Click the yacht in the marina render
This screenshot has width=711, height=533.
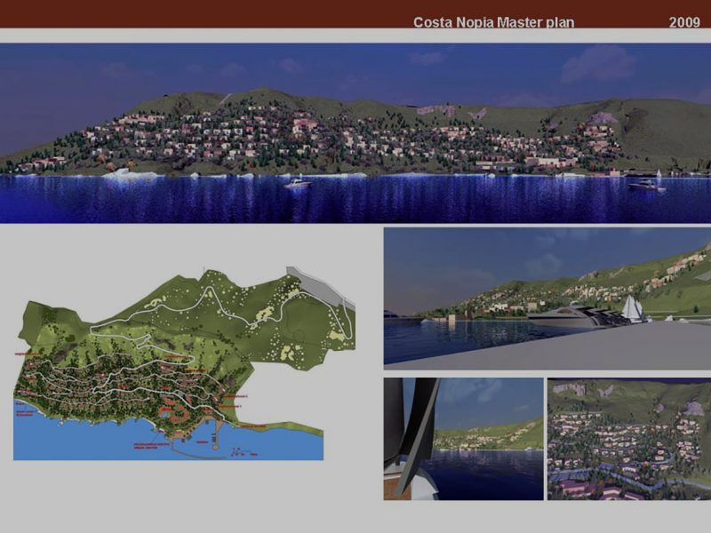tap(569, 315)
